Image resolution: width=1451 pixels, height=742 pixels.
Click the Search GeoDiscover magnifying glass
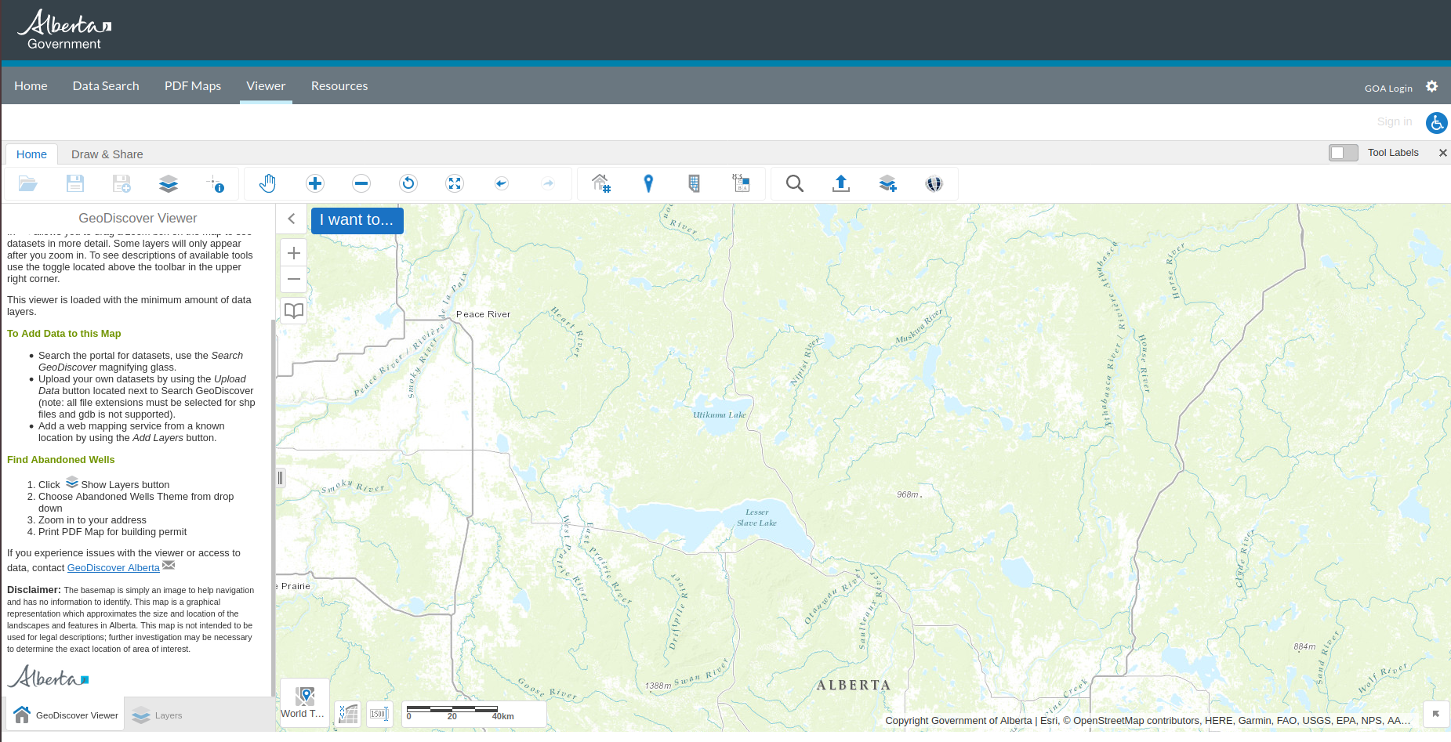coord(794,183)
